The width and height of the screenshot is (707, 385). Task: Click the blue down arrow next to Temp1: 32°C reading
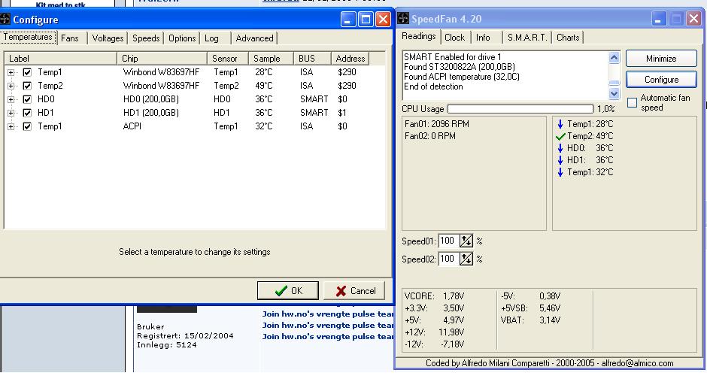560,172
